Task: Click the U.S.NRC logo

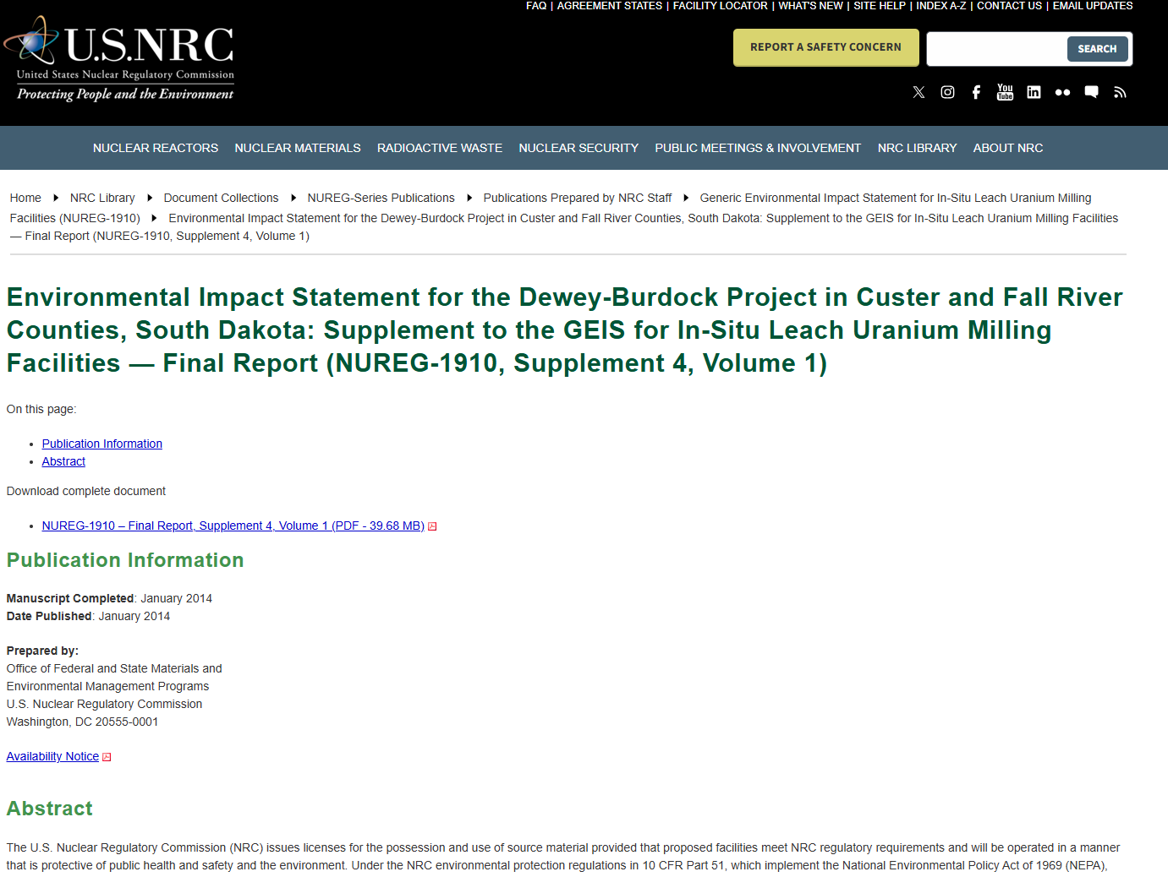Action: (x=120, y=59)
